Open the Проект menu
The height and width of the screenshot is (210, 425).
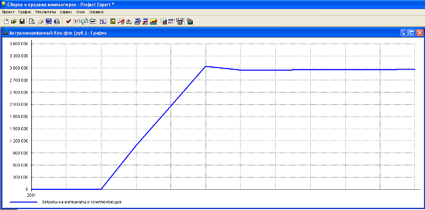click(x=8, y=12)
